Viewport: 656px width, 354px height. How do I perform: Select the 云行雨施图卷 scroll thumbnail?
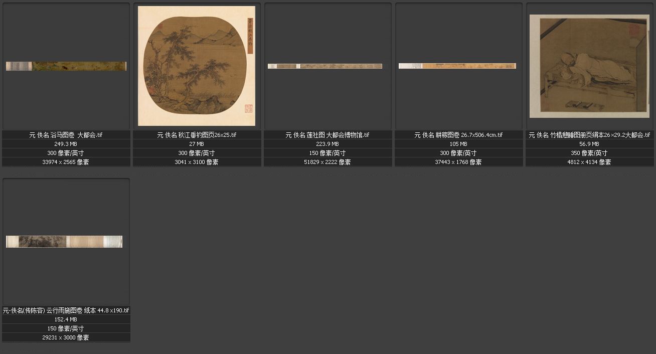(64, 242)
